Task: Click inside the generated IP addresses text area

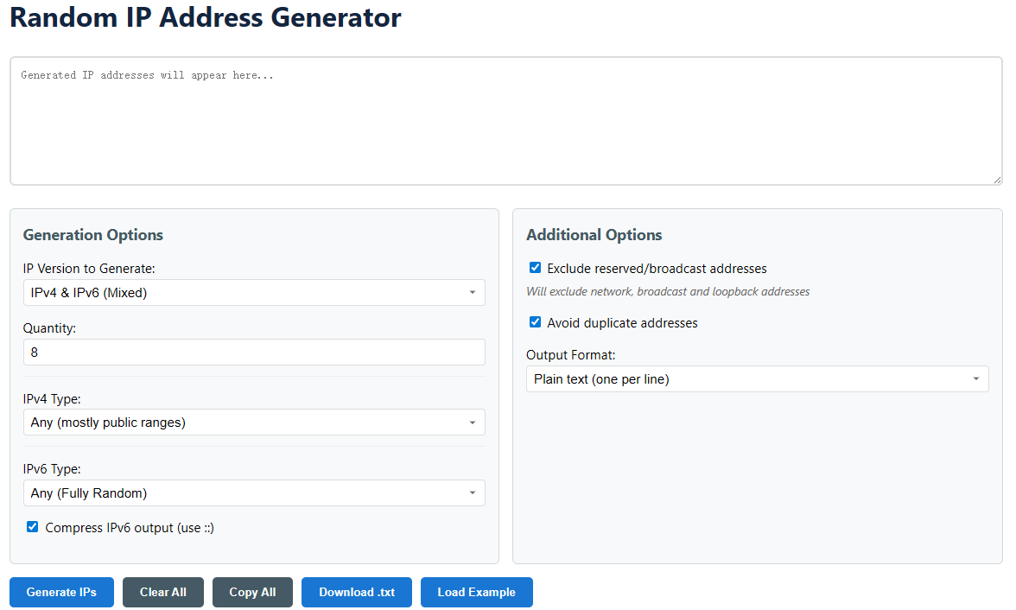Action: click(x=505, y=121)
